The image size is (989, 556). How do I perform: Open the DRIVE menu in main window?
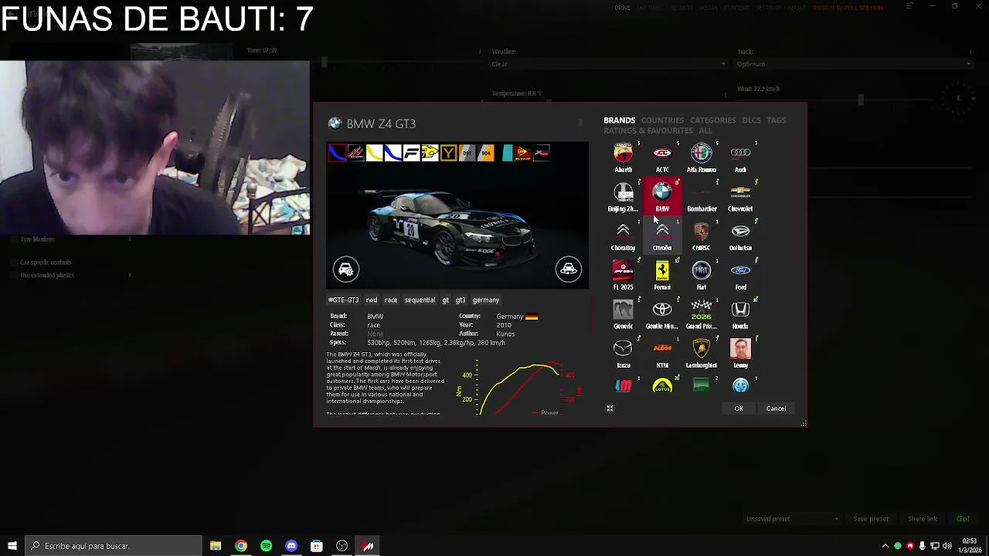coord(623,8)
